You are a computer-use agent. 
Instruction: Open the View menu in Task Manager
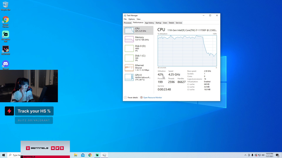[138, 19]
